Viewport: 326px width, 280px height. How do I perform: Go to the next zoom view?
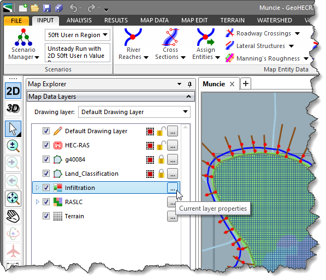click(13, 164)
